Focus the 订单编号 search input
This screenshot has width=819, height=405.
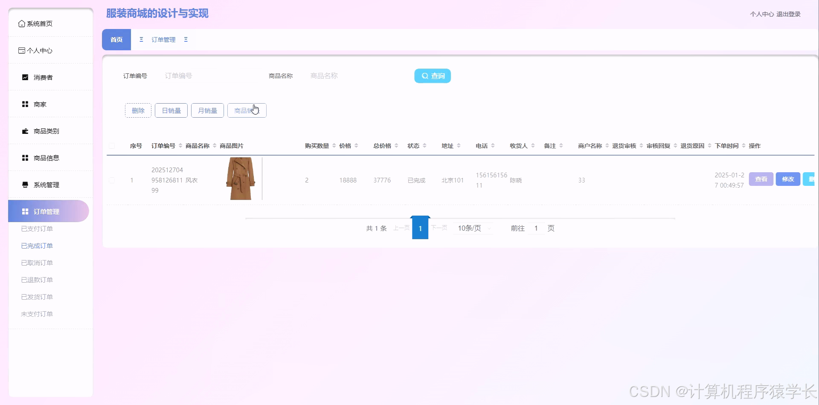click(x=205, y=76)
